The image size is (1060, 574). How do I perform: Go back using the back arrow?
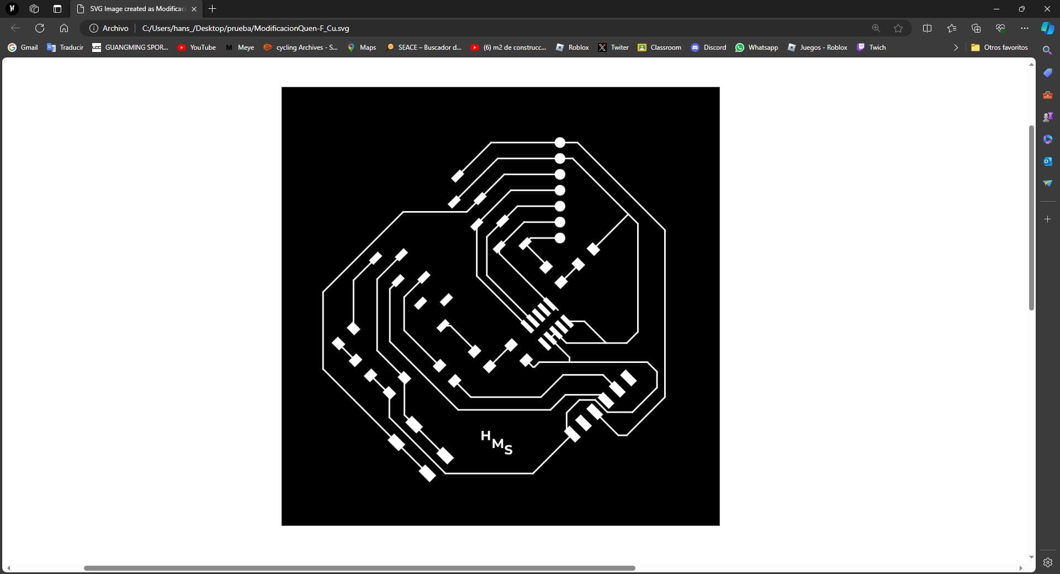coord(15,28)
